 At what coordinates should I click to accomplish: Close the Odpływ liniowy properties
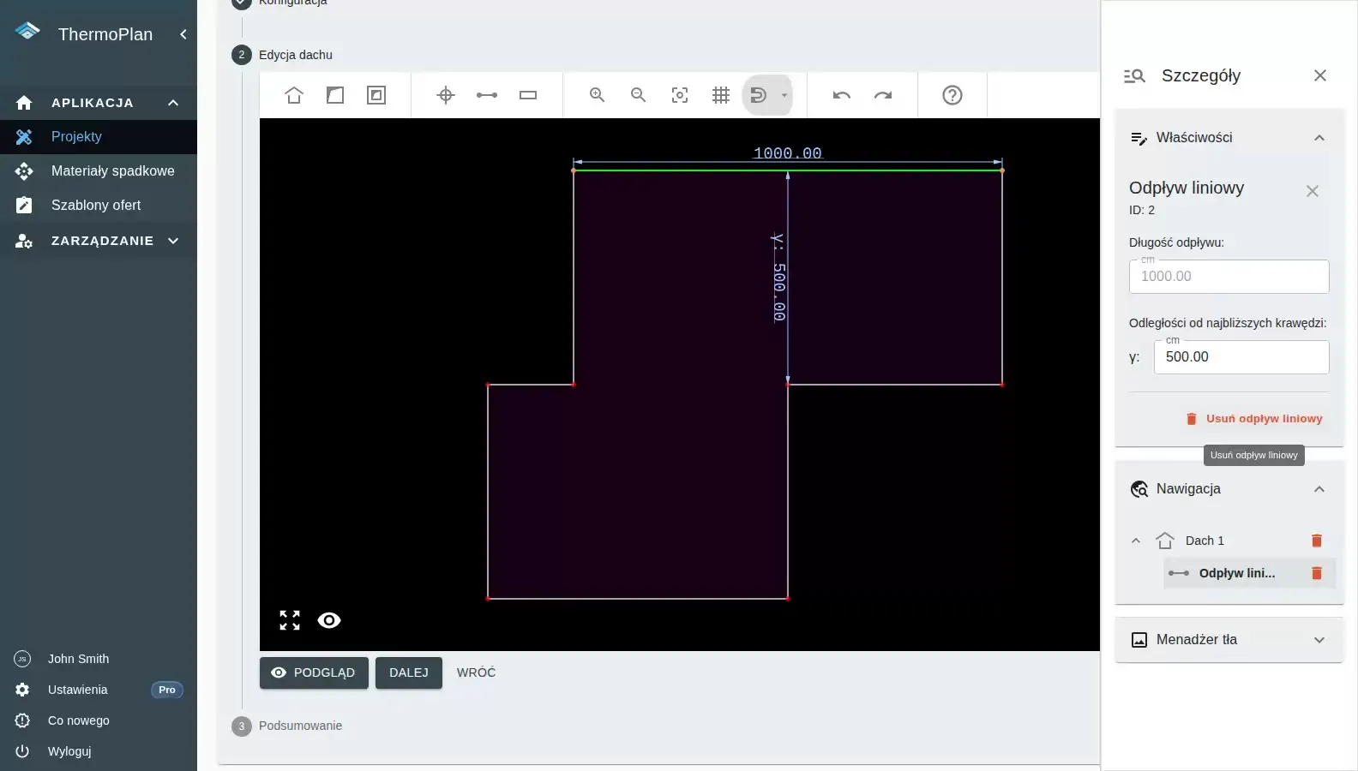pyautogui.click(x=1313, y=191)
